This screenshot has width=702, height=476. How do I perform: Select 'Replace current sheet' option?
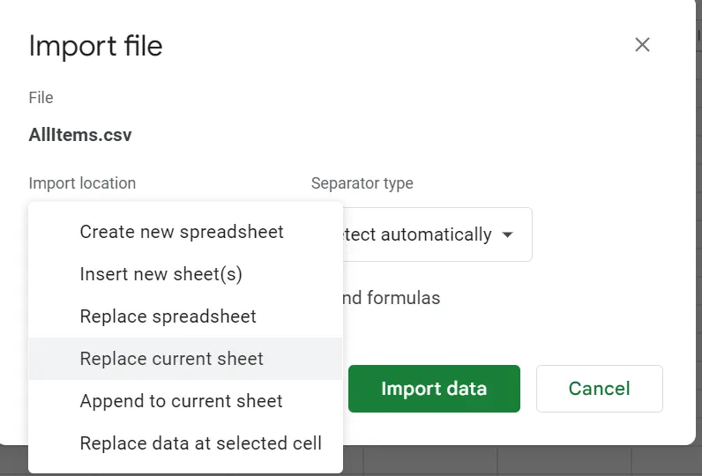point(171,359)
